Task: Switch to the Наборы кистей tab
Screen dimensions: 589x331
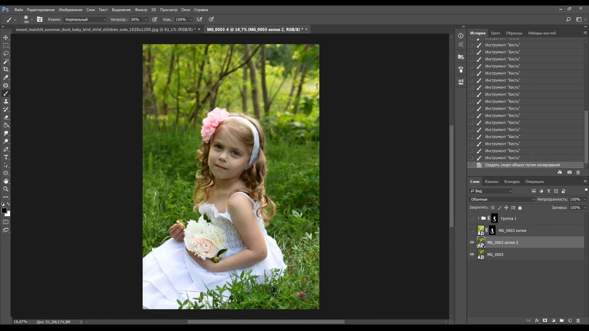Action: (x=542, y=33)
